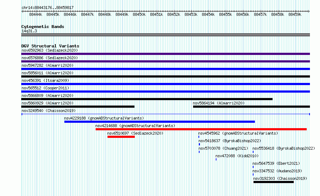This screenshot has width=320, height=196.
Task: Click the 88459k ruler tick label
Action: 295,14
